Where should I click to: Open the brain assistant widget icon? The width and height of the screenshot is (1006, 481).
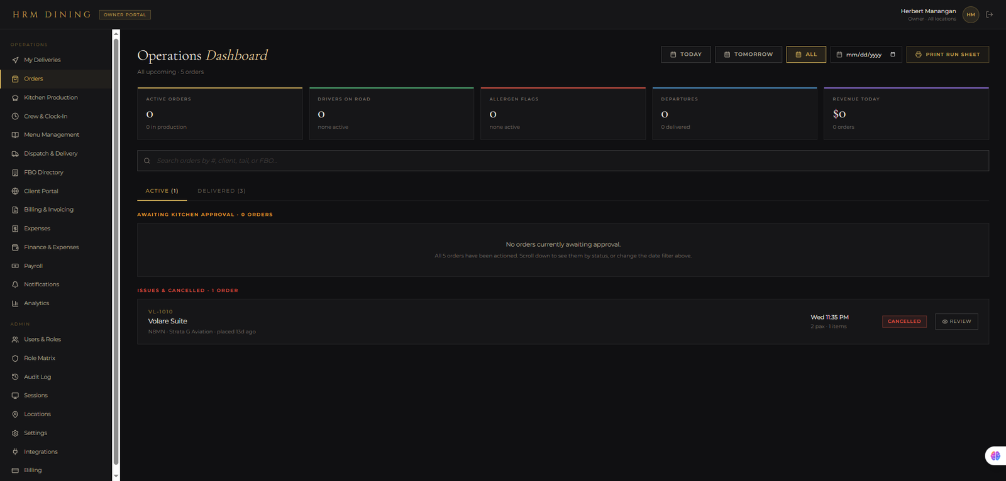(995, 456)
